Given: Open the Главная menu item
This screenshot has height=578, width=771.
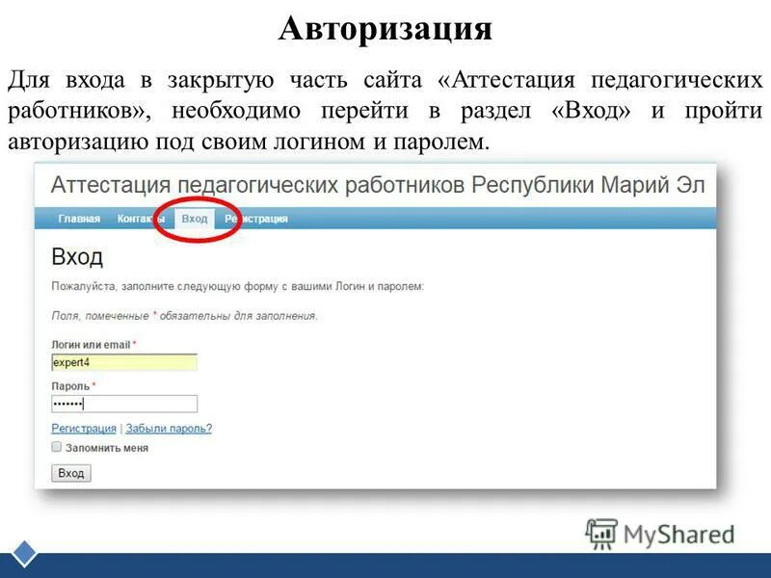Looking at the screenshot, I should click(81, 220).
